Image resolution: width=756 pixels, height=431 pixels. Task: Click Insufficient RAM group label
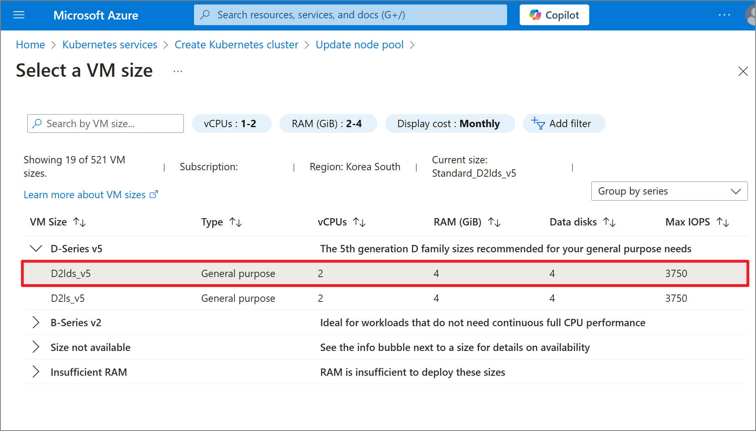pyautogui.click(x=89, y=373)
